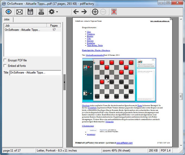Go to previous page with left arrow
Image resolution: width=185 pixels, height=155 pixels.
[x=76, y=12]
